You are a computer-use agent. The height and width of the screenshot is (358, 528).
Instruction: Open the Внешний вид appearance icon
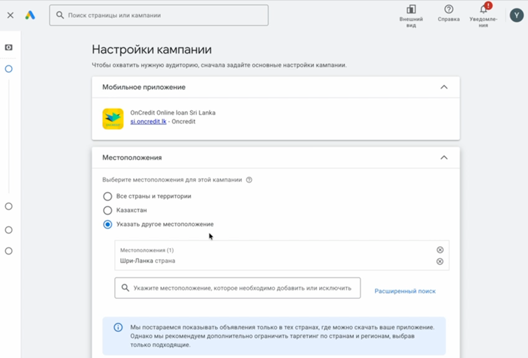coord(411,9)
